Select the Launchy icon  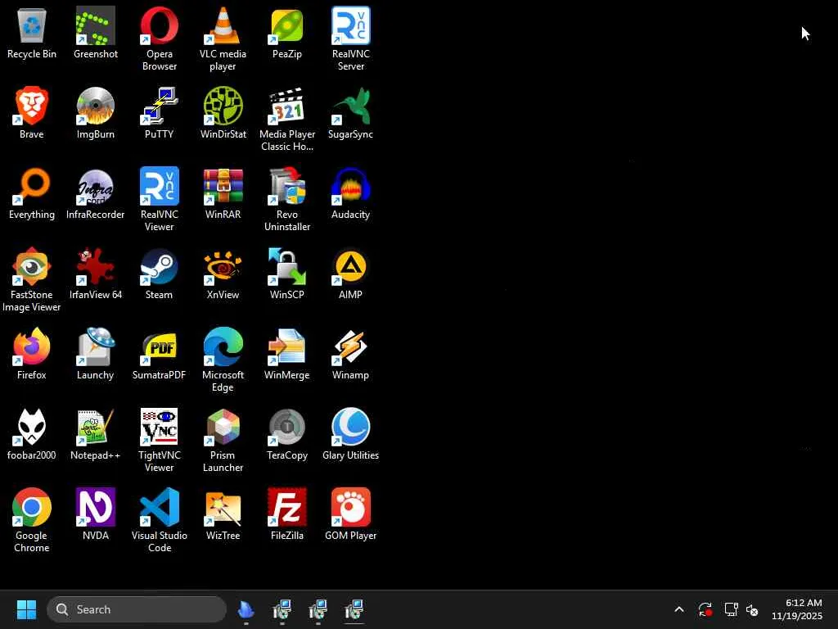pyautogui.click(x=96, y=354)
